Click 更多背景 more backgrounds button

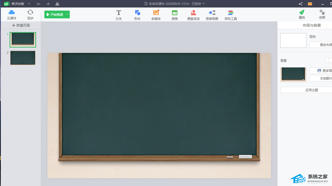pyautogui.click(x=321, y=71)
